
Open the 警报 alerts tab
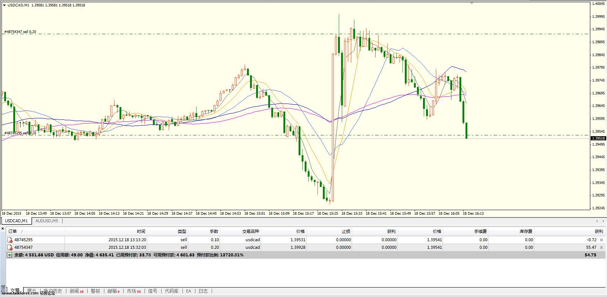click(95, 291)
